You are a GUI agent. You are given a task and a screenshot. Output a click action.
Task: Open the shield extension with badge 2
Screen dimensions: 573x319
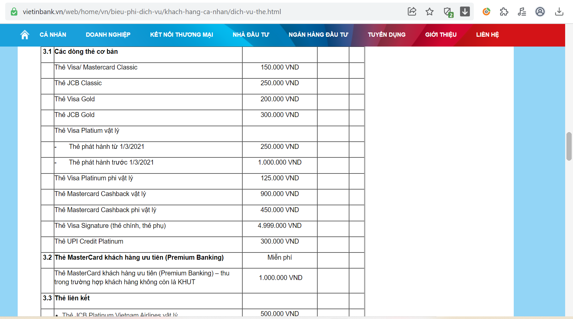point(448,12)
